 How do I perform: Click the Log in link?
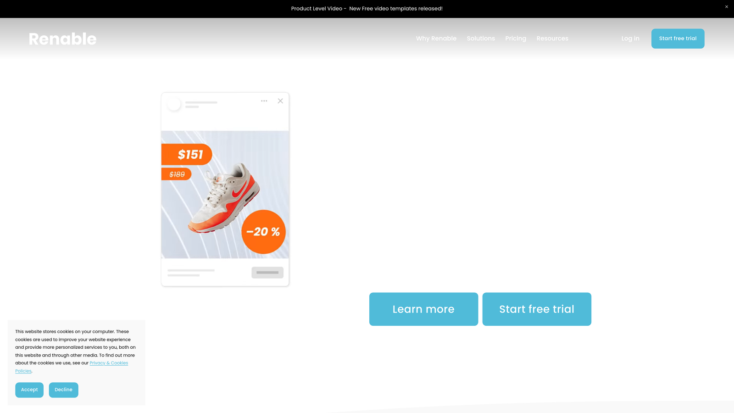coord(630,39)
